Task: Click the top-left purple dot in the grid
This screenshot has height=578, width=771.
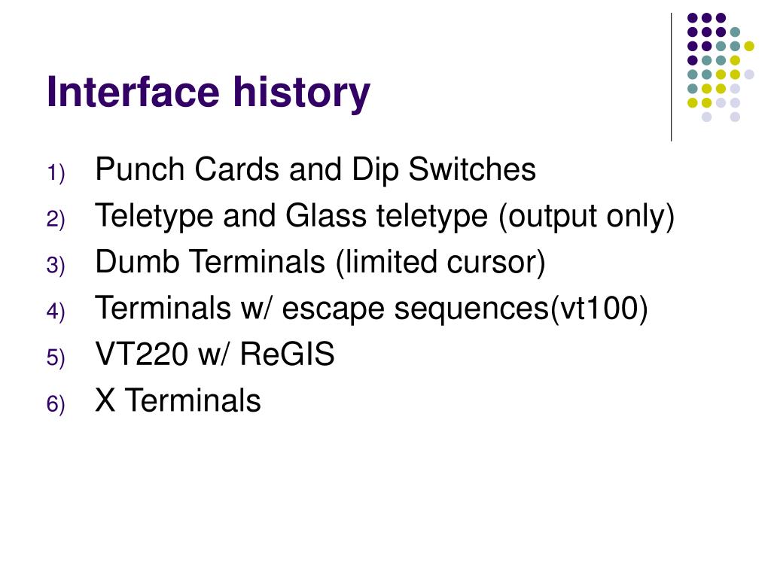Action: pos(693,18)
